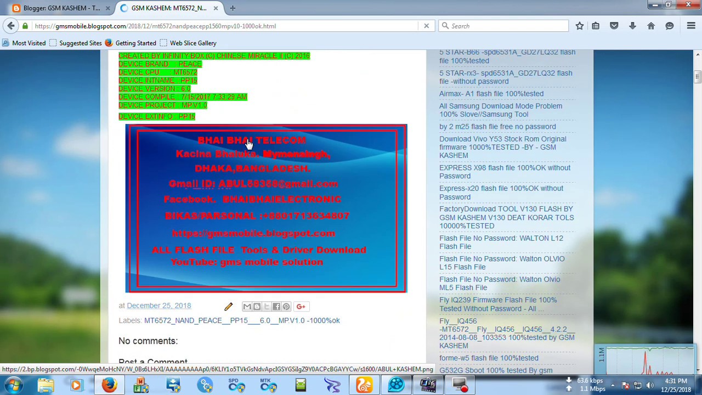Launch media player from taskbar
This screenshot has height=395, width=702.
tap(76, 385)
